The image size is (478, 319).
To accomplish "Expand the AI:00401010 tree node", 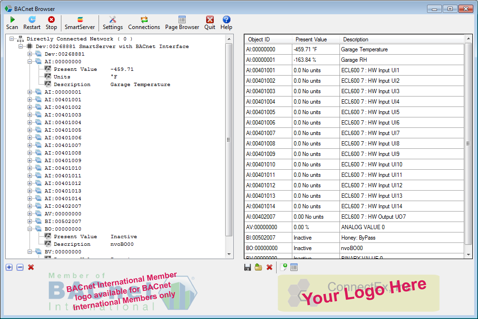I will 30,168.
